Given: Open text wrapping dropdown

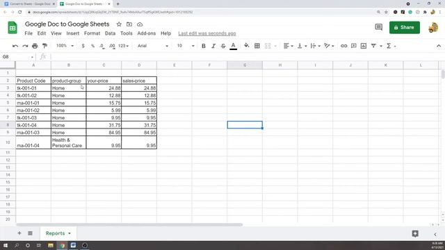Looking at the screenshot, I should pos(315,46).
